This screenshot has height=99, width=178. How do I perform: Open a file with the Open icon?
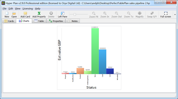pyautogui.click(x=14, y=15)
